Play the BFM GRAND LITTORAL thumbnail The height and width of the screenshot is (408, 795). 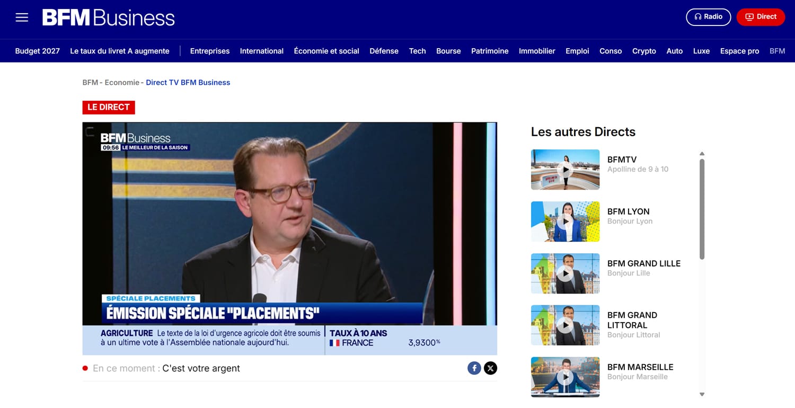(x=565, y=325)
